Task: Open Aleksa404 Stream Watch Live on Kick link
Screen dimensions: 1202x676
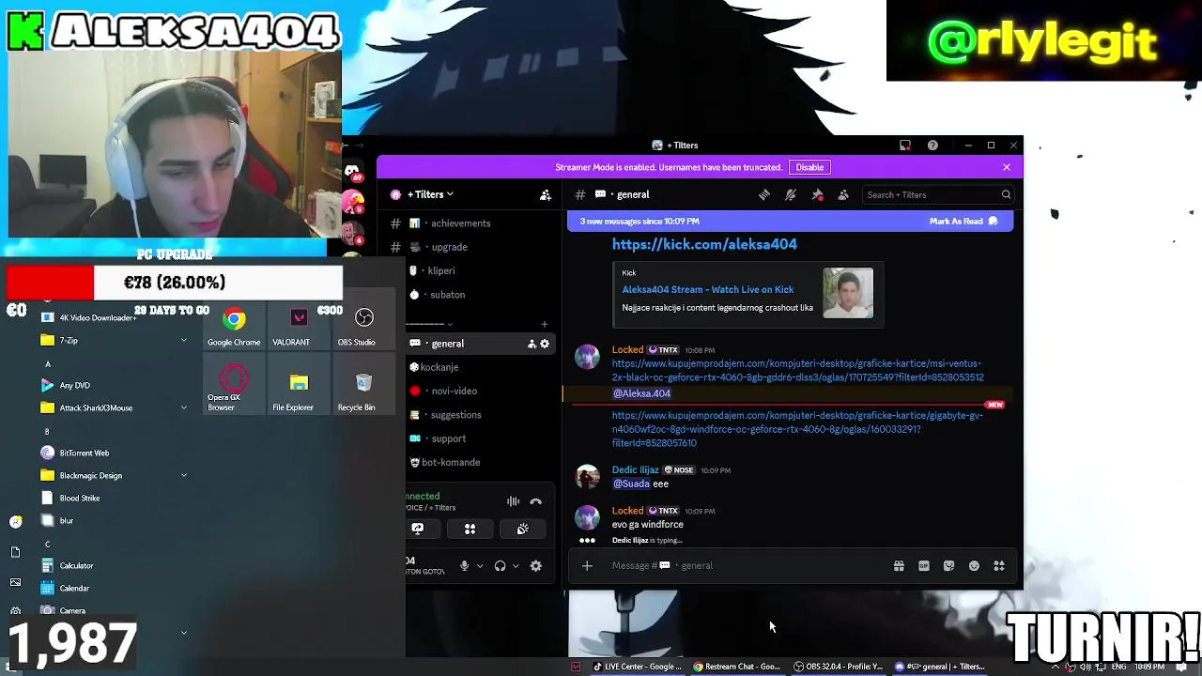Action: pyautogui.click(x=707, y=289)
